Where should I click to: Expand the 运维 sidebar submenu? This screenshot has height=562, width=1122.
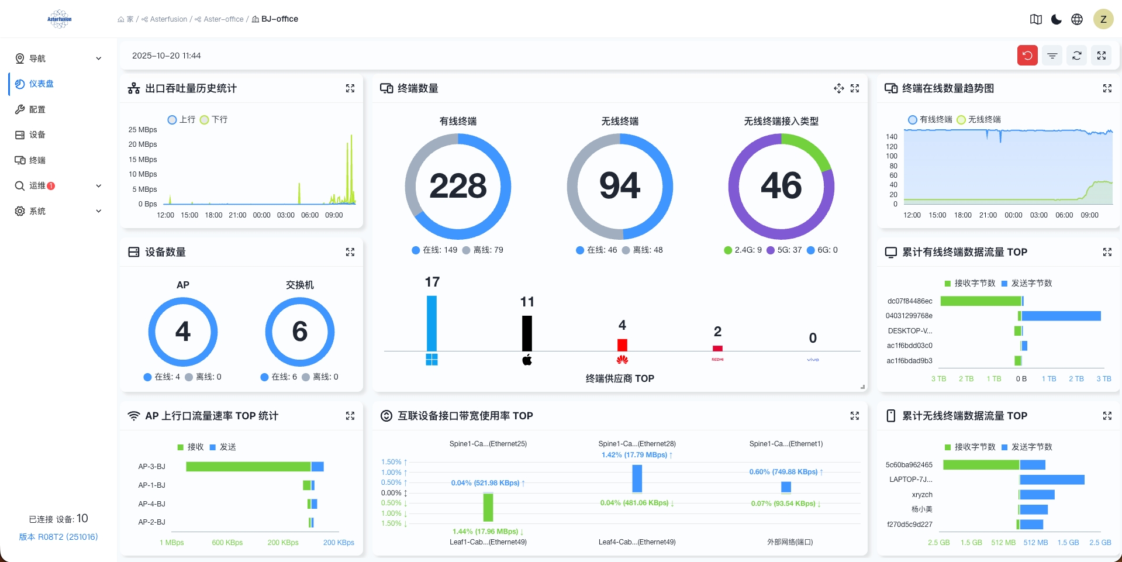99,186
